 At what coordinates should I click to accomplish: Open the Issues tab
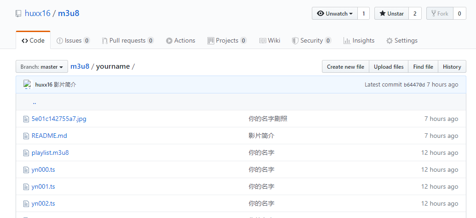[x=73, y=40]
